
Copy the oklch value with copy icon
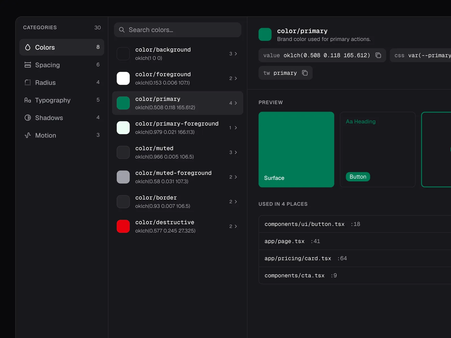coord(378,55)
